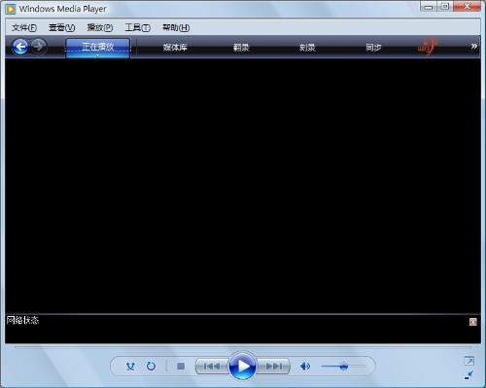Click the Forward navigation arrow
Image resolution: width=486 pixels, height=388 pixels.
click(39, 47)
